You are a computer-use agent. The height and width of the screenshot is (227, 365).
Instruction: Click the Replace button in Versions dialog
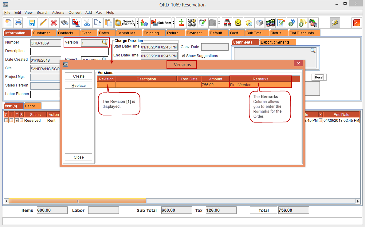pyautogui.click(x=78, y=86)
